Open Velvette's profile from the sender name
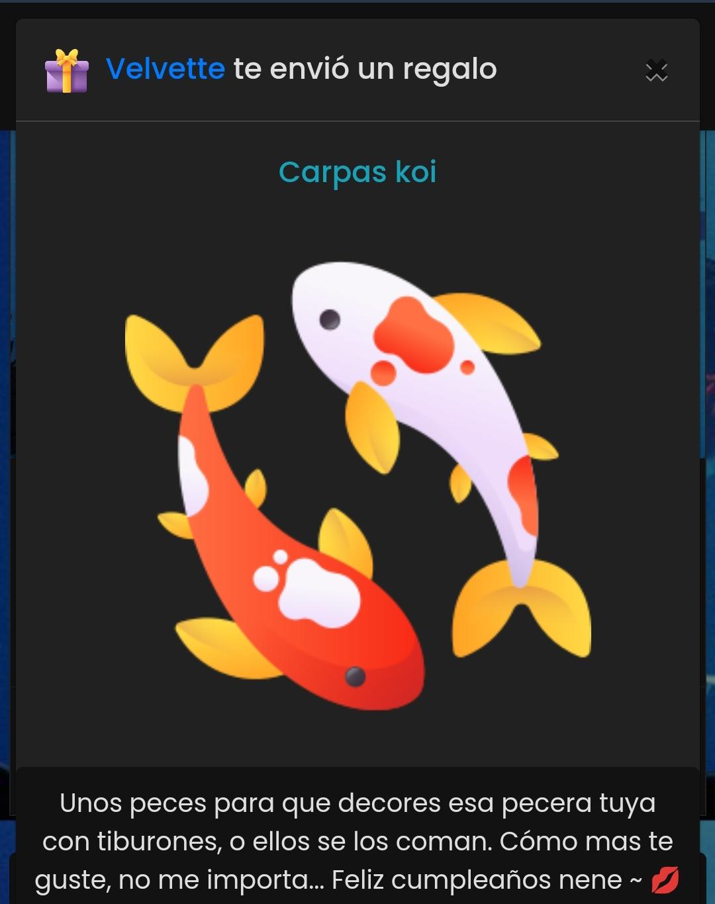This screenshot has width=715, height=904. pos(166,69)
